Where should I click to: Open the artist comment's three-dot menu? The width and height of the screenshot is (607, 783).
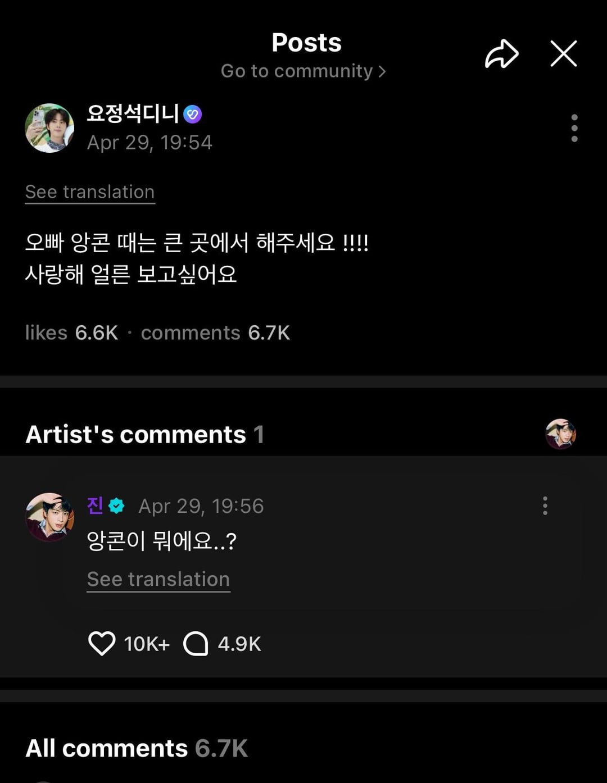coord(545,506)
